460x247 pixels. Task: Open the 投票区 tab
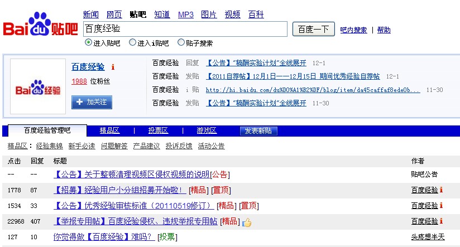point(158,130)
